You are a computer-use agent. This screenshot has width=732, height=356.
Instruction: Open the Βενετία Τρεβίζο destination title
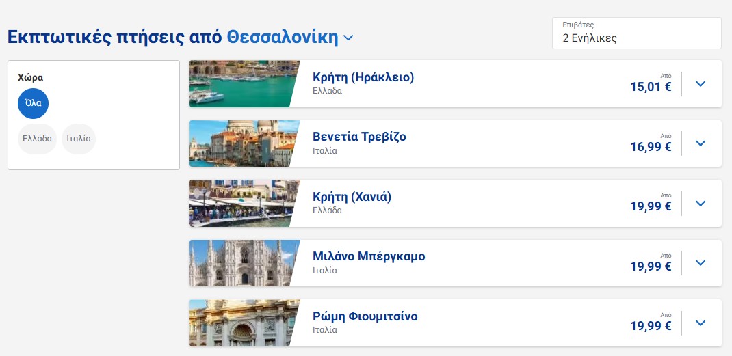(x=359, y=137)
